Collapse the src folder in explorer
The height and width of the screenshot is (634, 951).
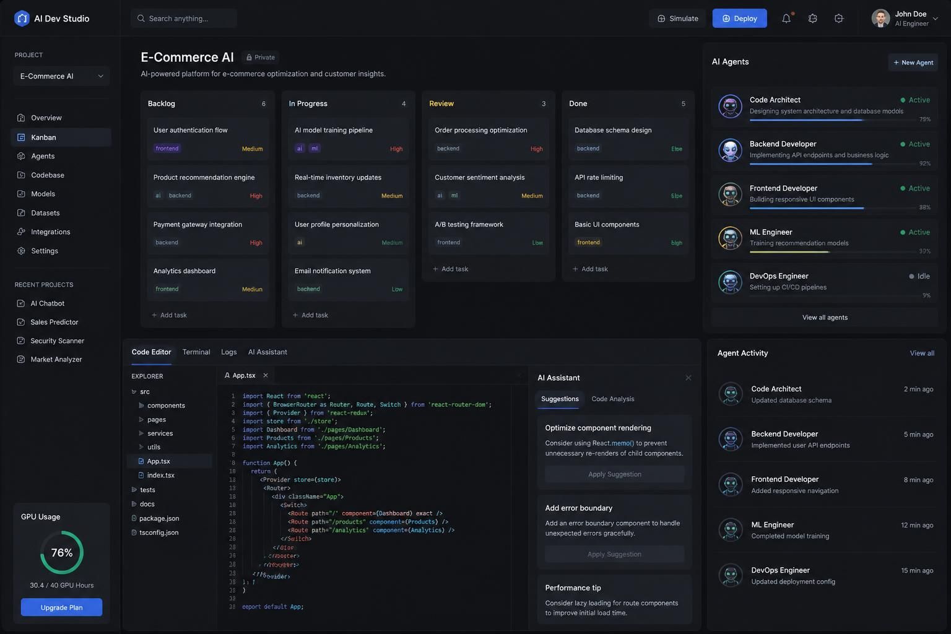[134, 392]
